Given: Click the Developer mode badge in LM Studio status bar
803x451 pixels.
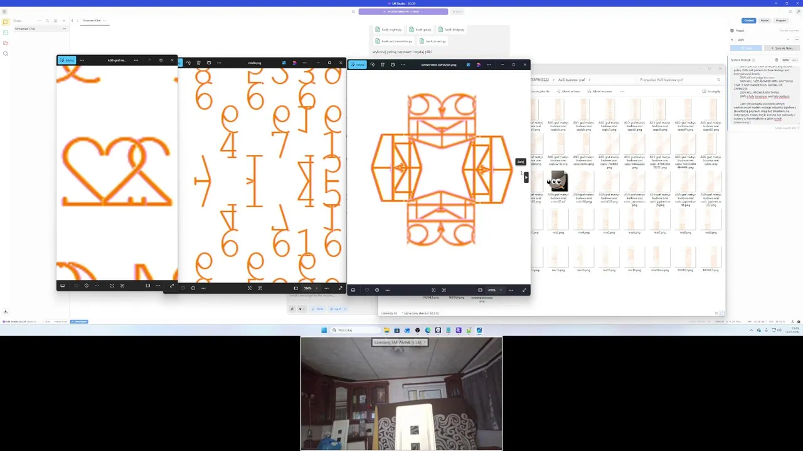Looking at the screenshot, I should (80, 321).
